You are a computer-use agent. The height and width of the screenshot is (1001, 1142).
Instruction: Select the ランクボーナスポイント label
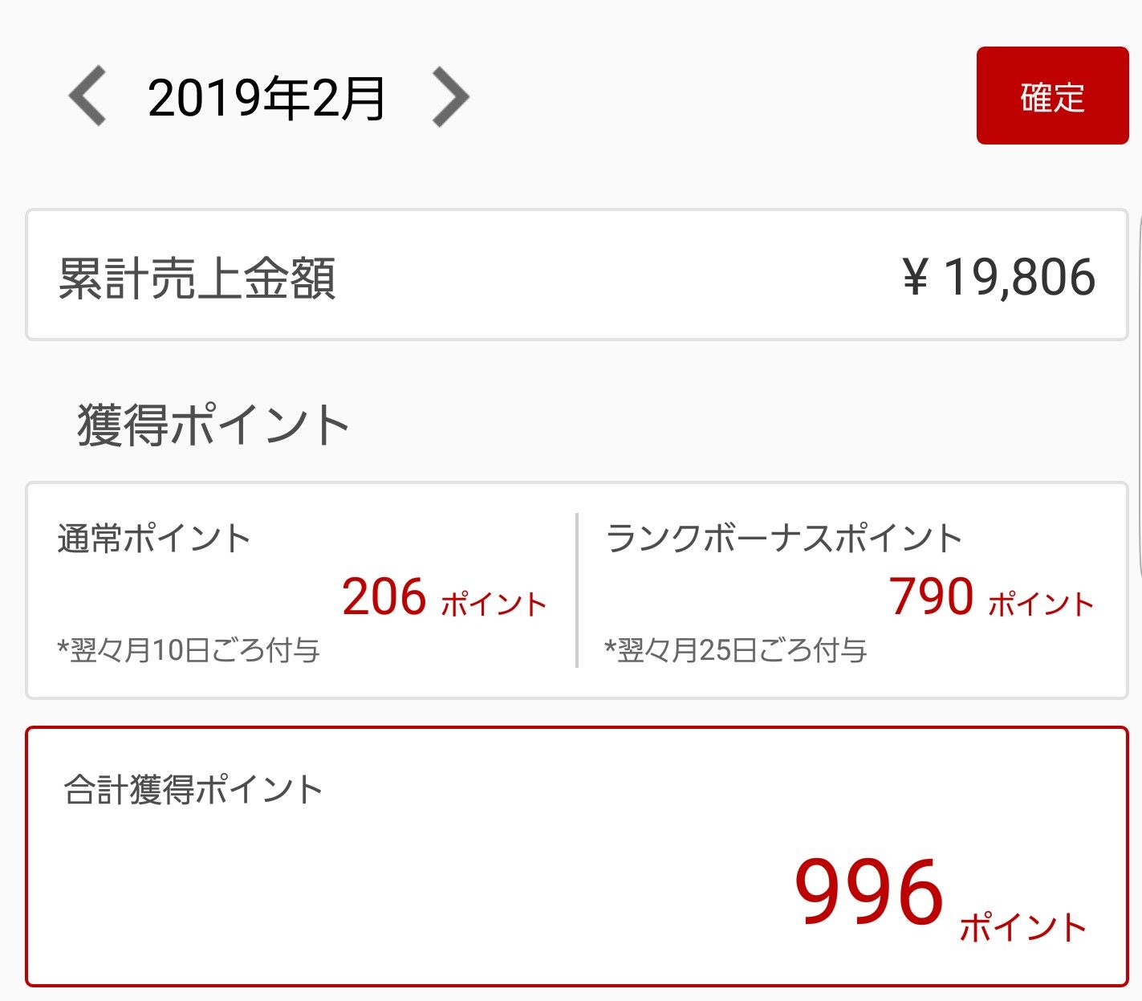[783, 538]
